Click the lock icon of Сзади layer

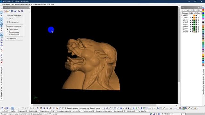click(x=192, y=26)
